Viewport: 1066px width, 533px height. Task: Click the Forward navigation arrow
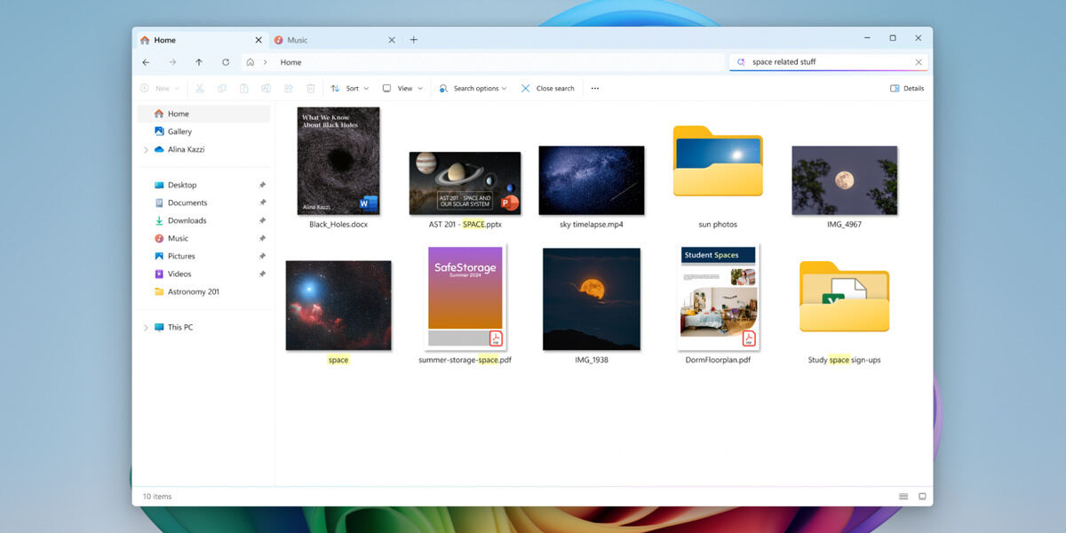click(x=172, y=62)
